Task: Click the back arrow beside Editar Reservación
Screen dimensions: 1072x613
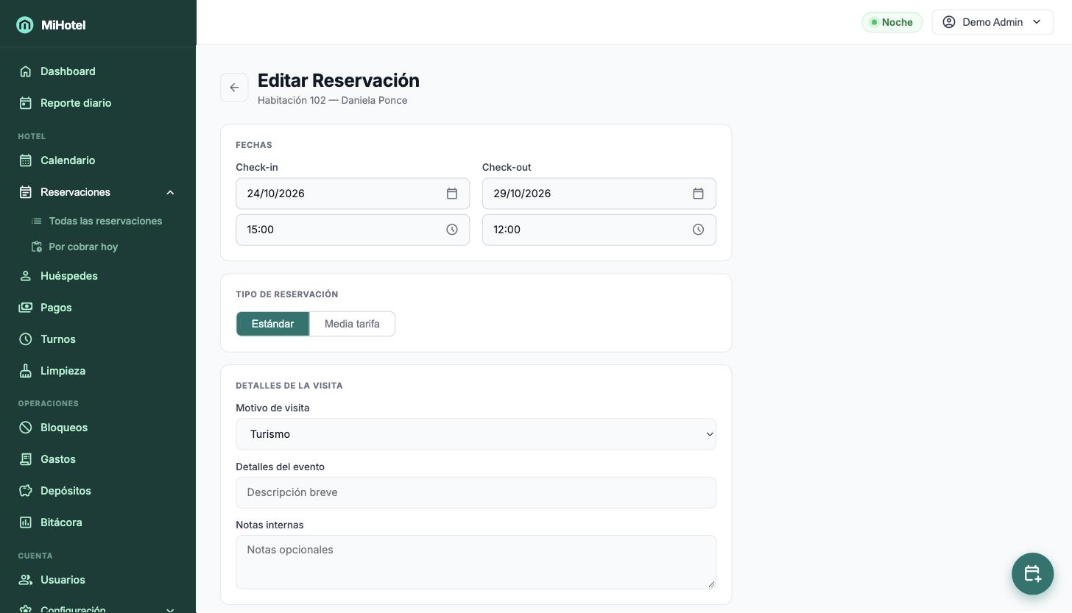Action: pyautogui.click(x=234, y=88)
